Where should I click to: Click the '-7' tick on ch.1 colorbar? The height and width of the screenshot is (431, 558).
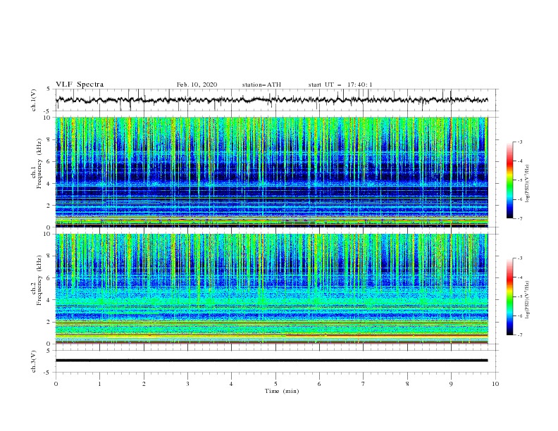point(519,218)
